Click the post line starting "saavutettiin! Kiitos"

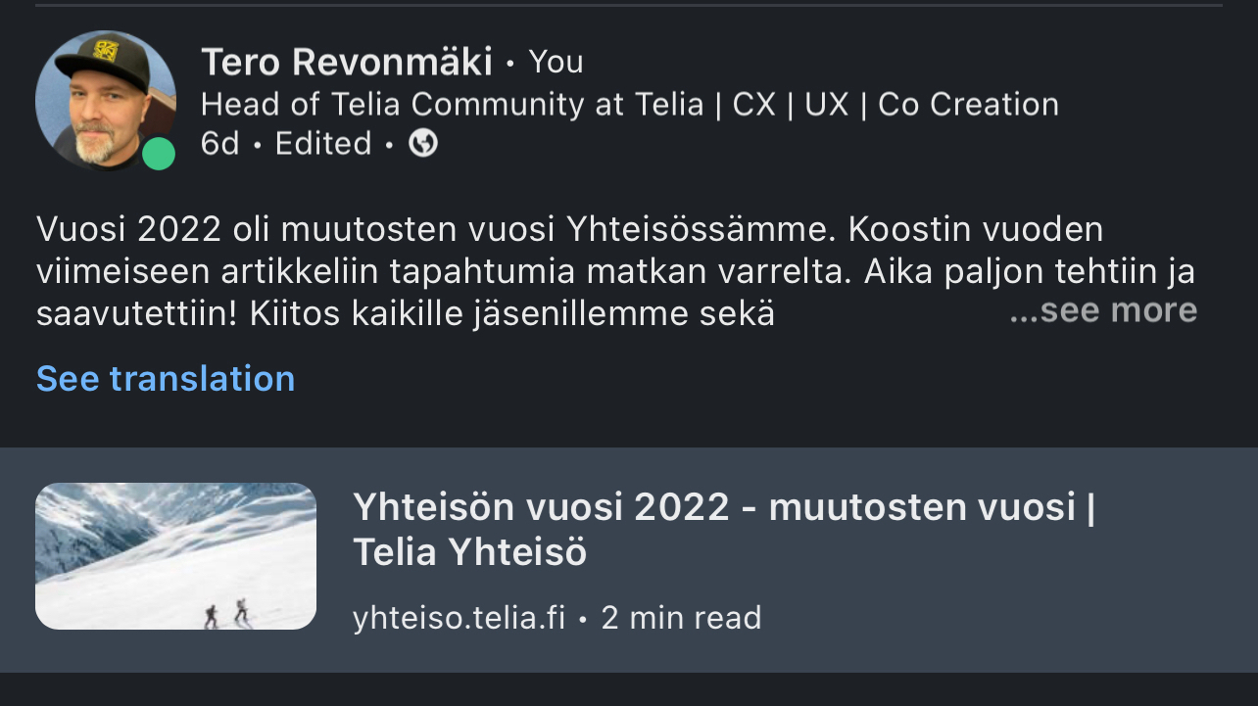tap(406, 313)
